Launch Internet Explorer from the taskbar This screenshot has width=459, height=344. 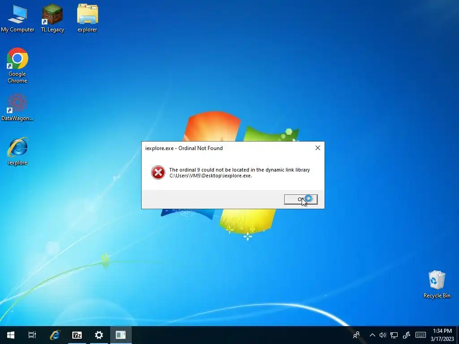[55, 335]
